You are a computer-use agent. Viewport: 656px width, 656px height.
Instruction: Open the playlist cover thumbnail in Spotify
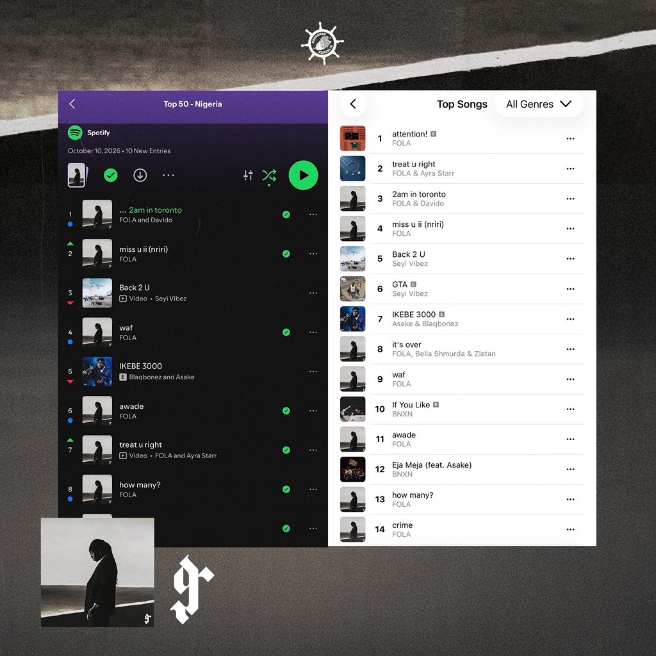(78, 175)
